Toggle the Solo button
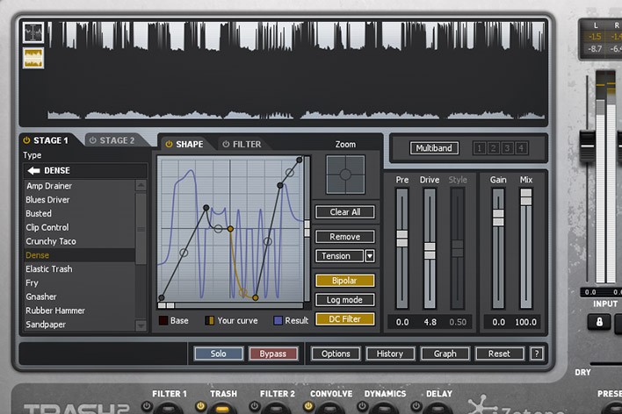Screen dimensions: 622x414 pyautogui.click(x=218, y=353)
